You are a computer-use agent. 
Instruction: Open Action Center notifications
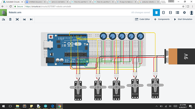(190, 106)
